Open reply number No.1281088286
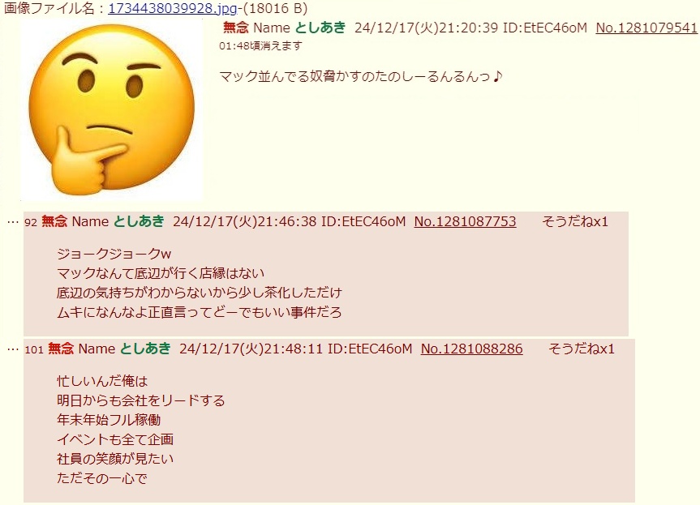This screenshot has width=700, height=505. point(472,349)
